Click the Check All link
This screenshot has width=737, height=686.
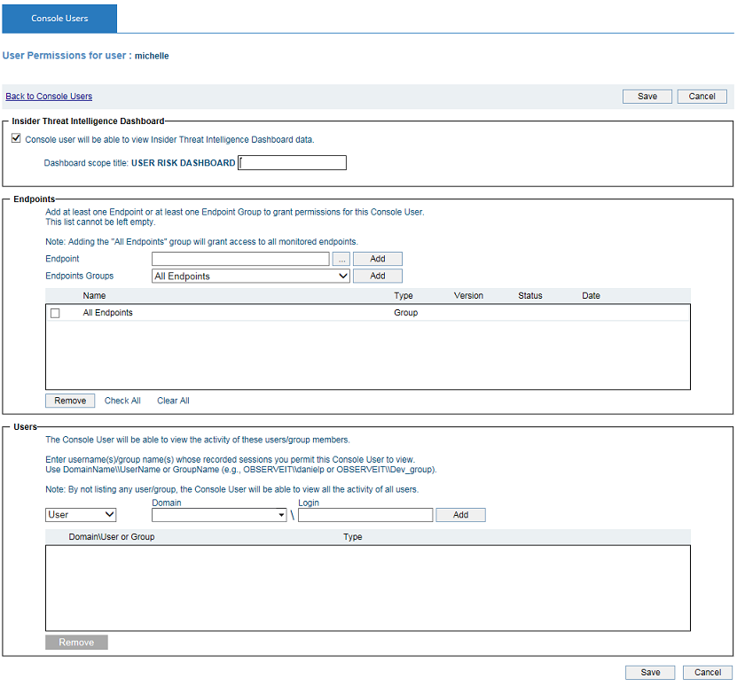pos(122,401)
